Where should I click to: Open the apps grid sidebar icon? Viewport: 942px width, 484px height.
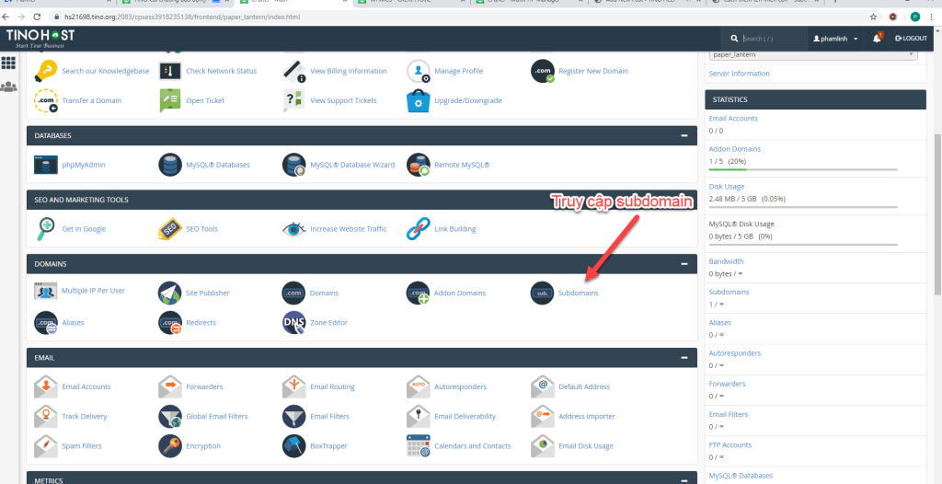[x=8, y=63]
